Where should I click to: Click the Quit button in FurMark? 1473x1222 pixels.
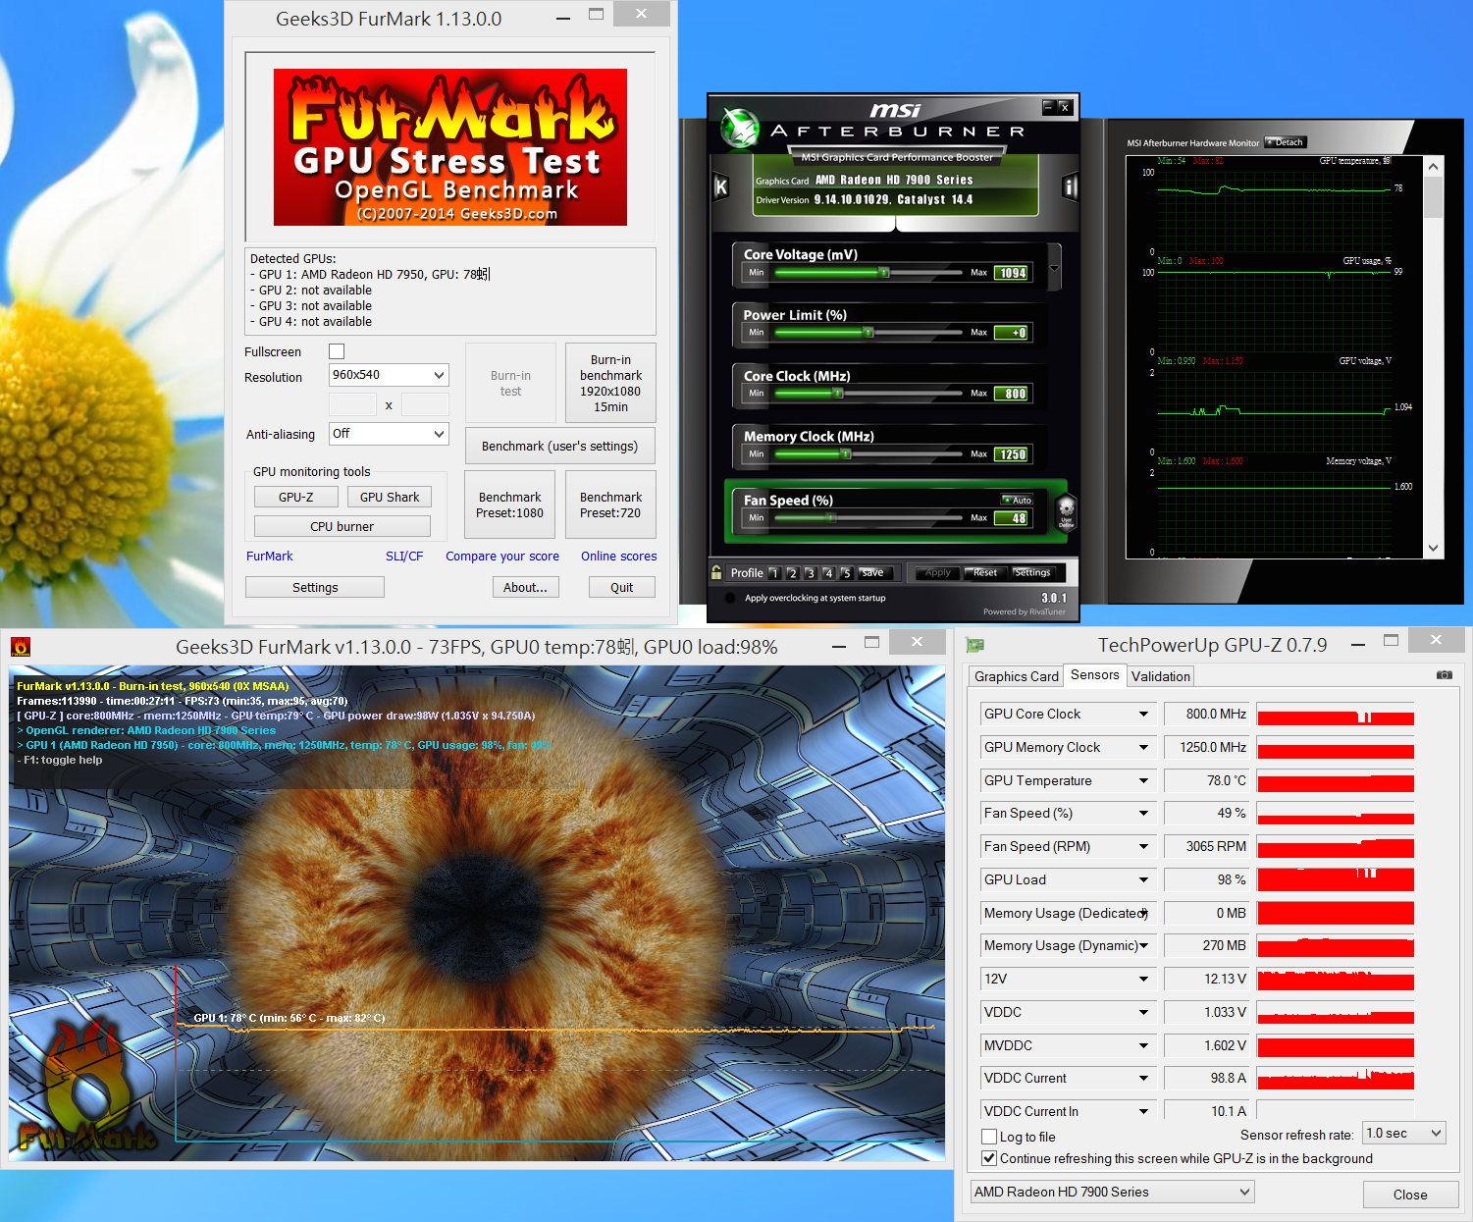click(x=621, y=587)
